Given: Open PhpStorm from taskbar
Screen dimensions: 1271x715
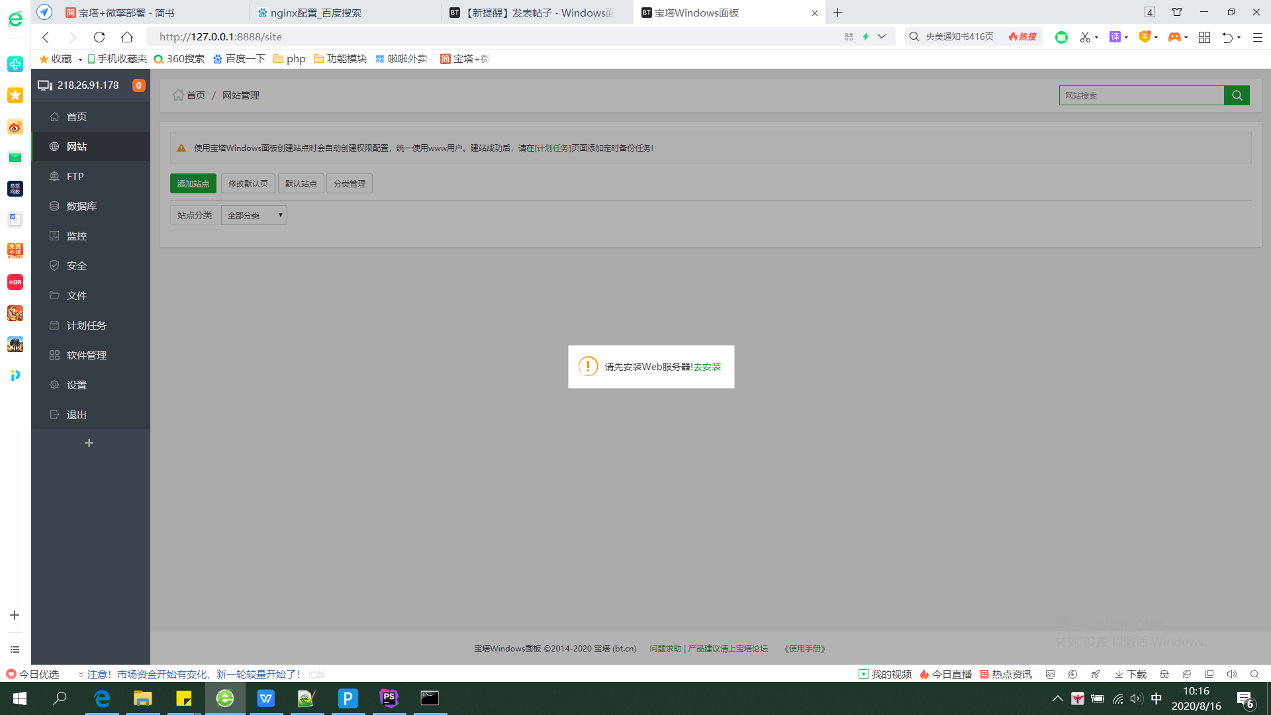Looking at the screenshot, I should tap(389, 698).
